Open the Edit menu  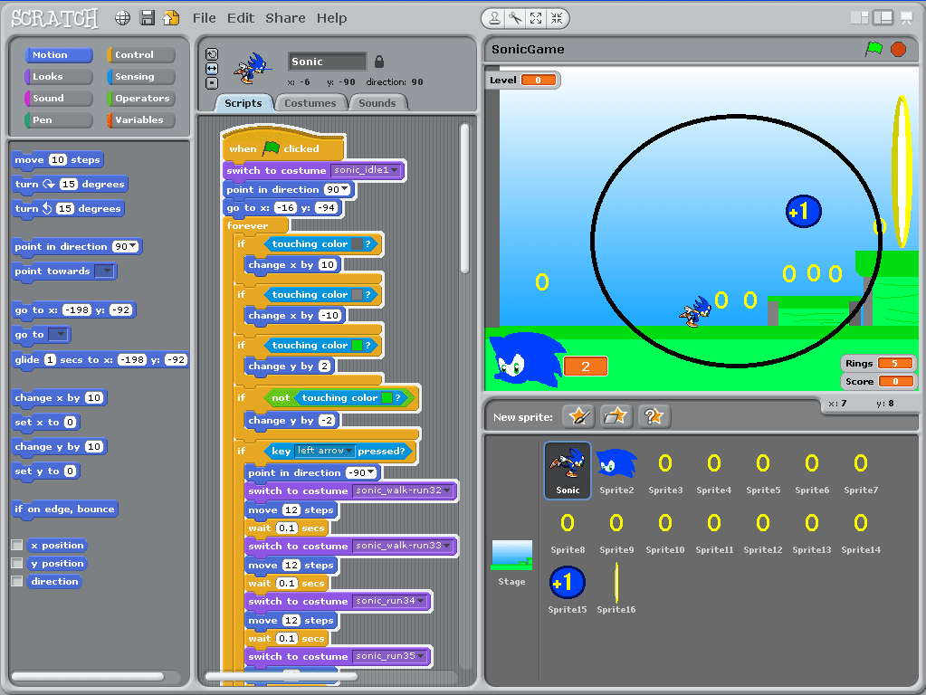[x=241, y=18]
